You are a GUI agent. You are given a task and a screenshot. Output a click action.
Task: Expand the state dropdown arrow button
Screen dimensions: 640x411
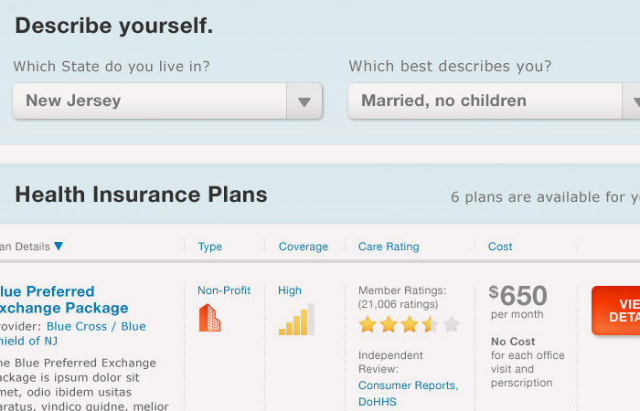pos(304,101)
